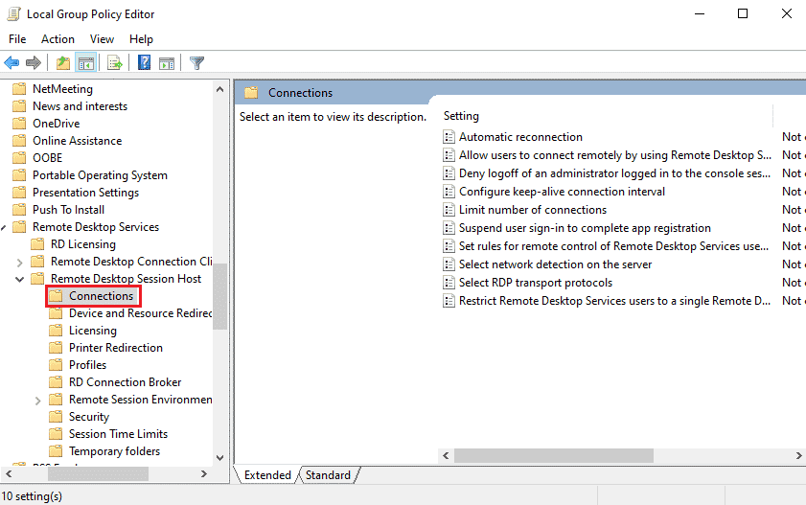
Task: Select Push To Install folder
Action: (x=68, y=210)
